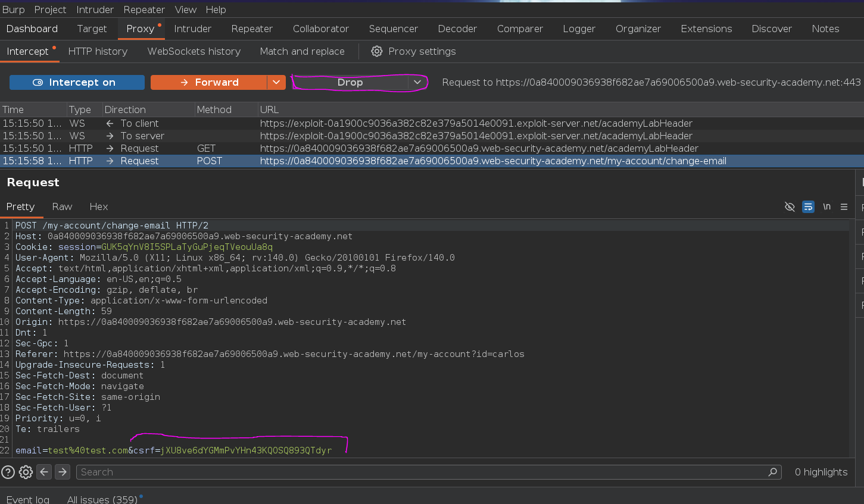Image resolution: width=864 pixels, height=504 pixels.
Task: Open the Event log
Action: [28, 499]
